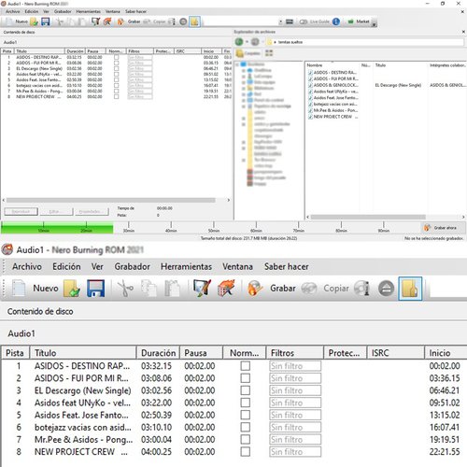Viewport: 467px width, 467px height.
Task: Toggle the Live Guide switch
Action: (x=304, y=21)
